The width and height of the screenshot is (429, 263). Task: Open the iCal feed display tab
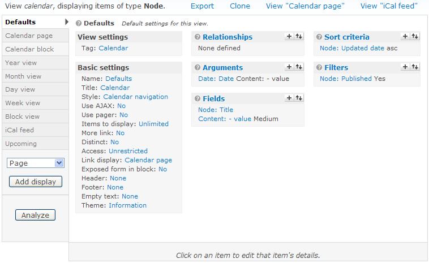(x=20, y=130)
